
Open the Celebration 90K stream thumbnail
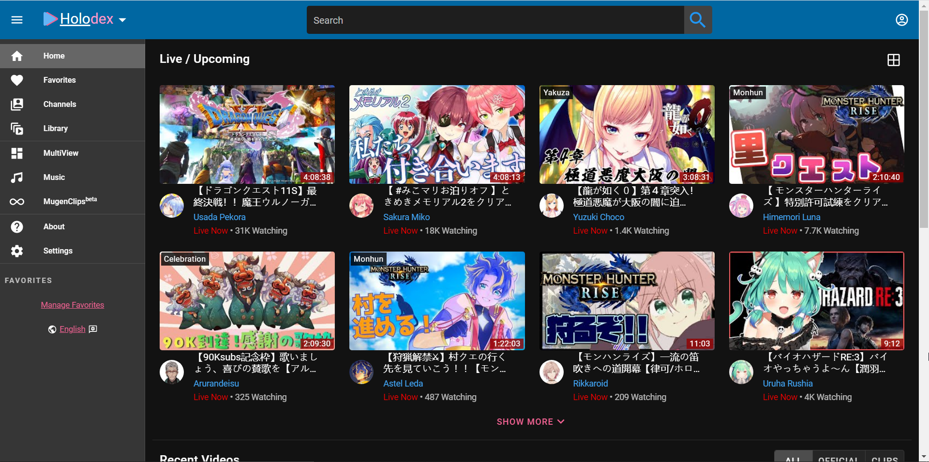click(x=247, y=301)
